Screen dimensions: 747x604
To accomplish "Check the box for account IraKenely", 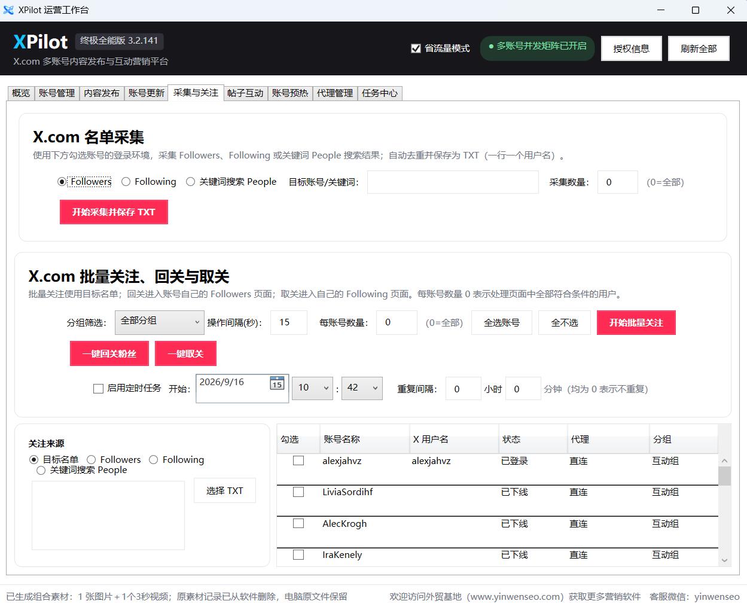I will click(298, 554).
